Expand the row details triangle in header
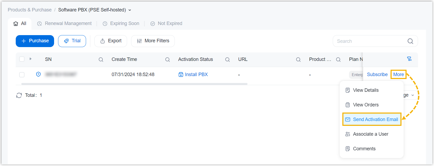 [31, 59]
